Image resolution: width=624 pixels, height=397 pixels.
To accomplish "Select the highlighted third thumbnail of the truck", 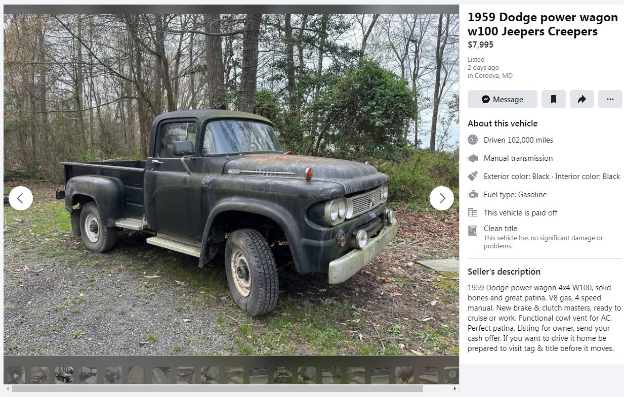I will point(64,375).
